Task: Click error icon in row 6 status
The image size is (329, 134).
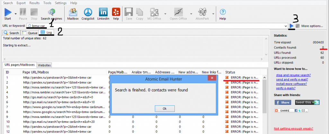Action: 227,102
